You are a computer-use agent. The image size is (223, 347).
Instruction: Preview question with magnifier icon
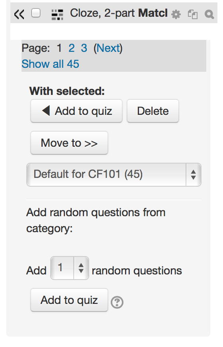209,15
